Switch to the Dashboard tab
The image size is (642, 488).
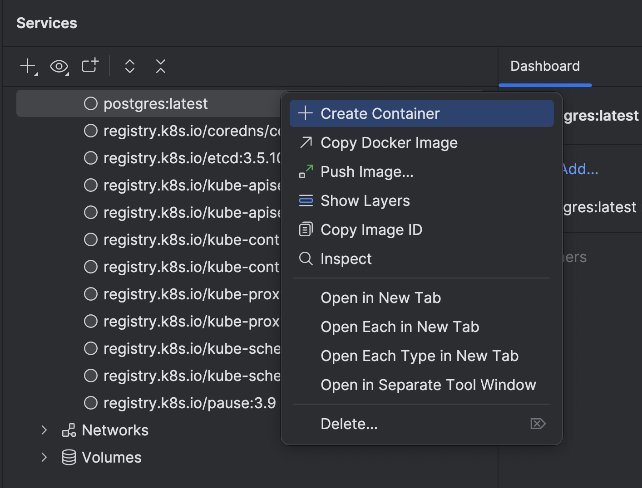(545, 66)
